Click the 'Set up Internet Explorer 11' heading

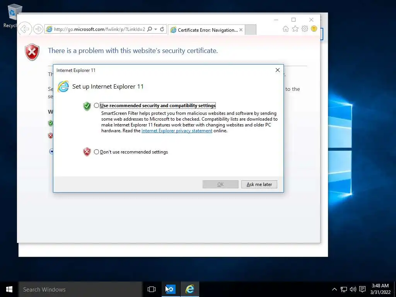coord(108,87)
